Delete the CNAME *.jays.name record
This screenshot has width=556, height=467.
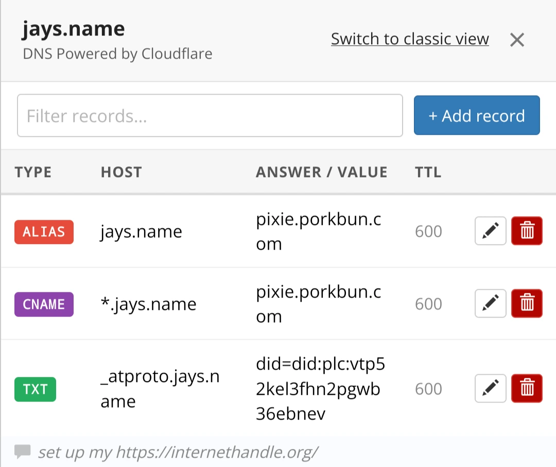point(527,304)
